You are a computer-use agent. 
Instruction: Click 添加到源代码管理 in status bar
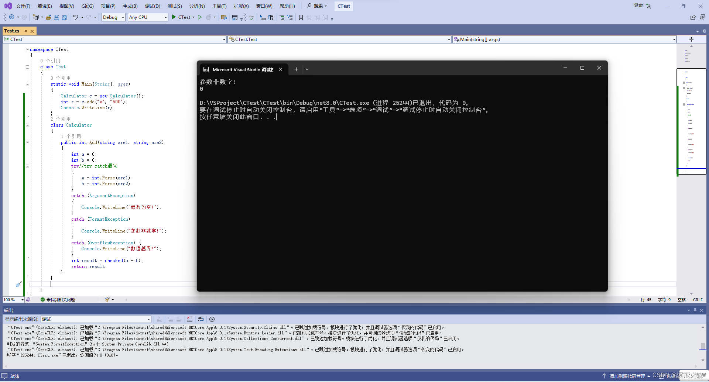click(x=627, y=376)
